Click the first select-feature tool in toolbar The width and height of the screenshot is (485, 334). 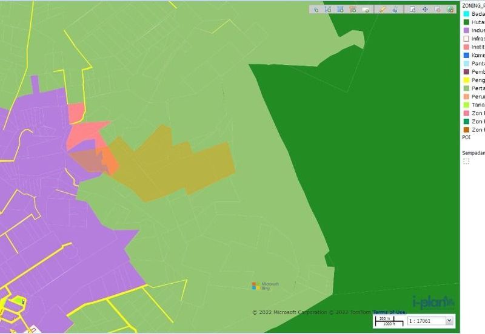click(x=316, y=9)
